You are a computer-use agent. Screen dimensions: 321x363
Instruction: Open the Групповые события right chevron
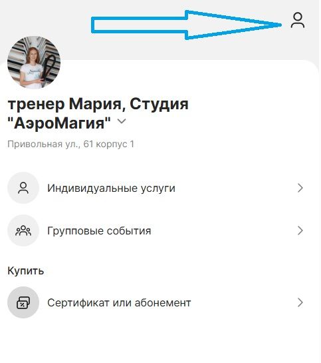(x=300, y=230)
